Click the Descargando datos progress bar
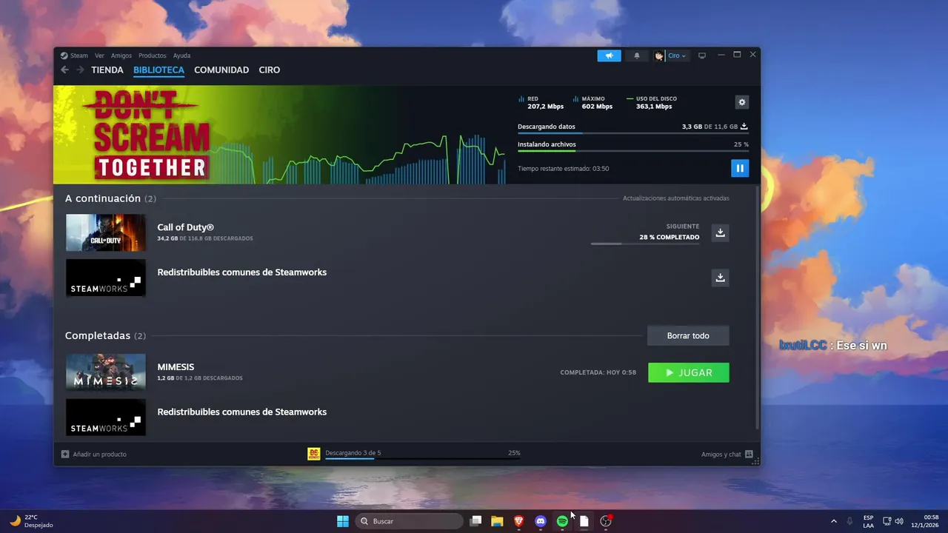This screenshot has height=533, width=948. [x=633, y=133]
